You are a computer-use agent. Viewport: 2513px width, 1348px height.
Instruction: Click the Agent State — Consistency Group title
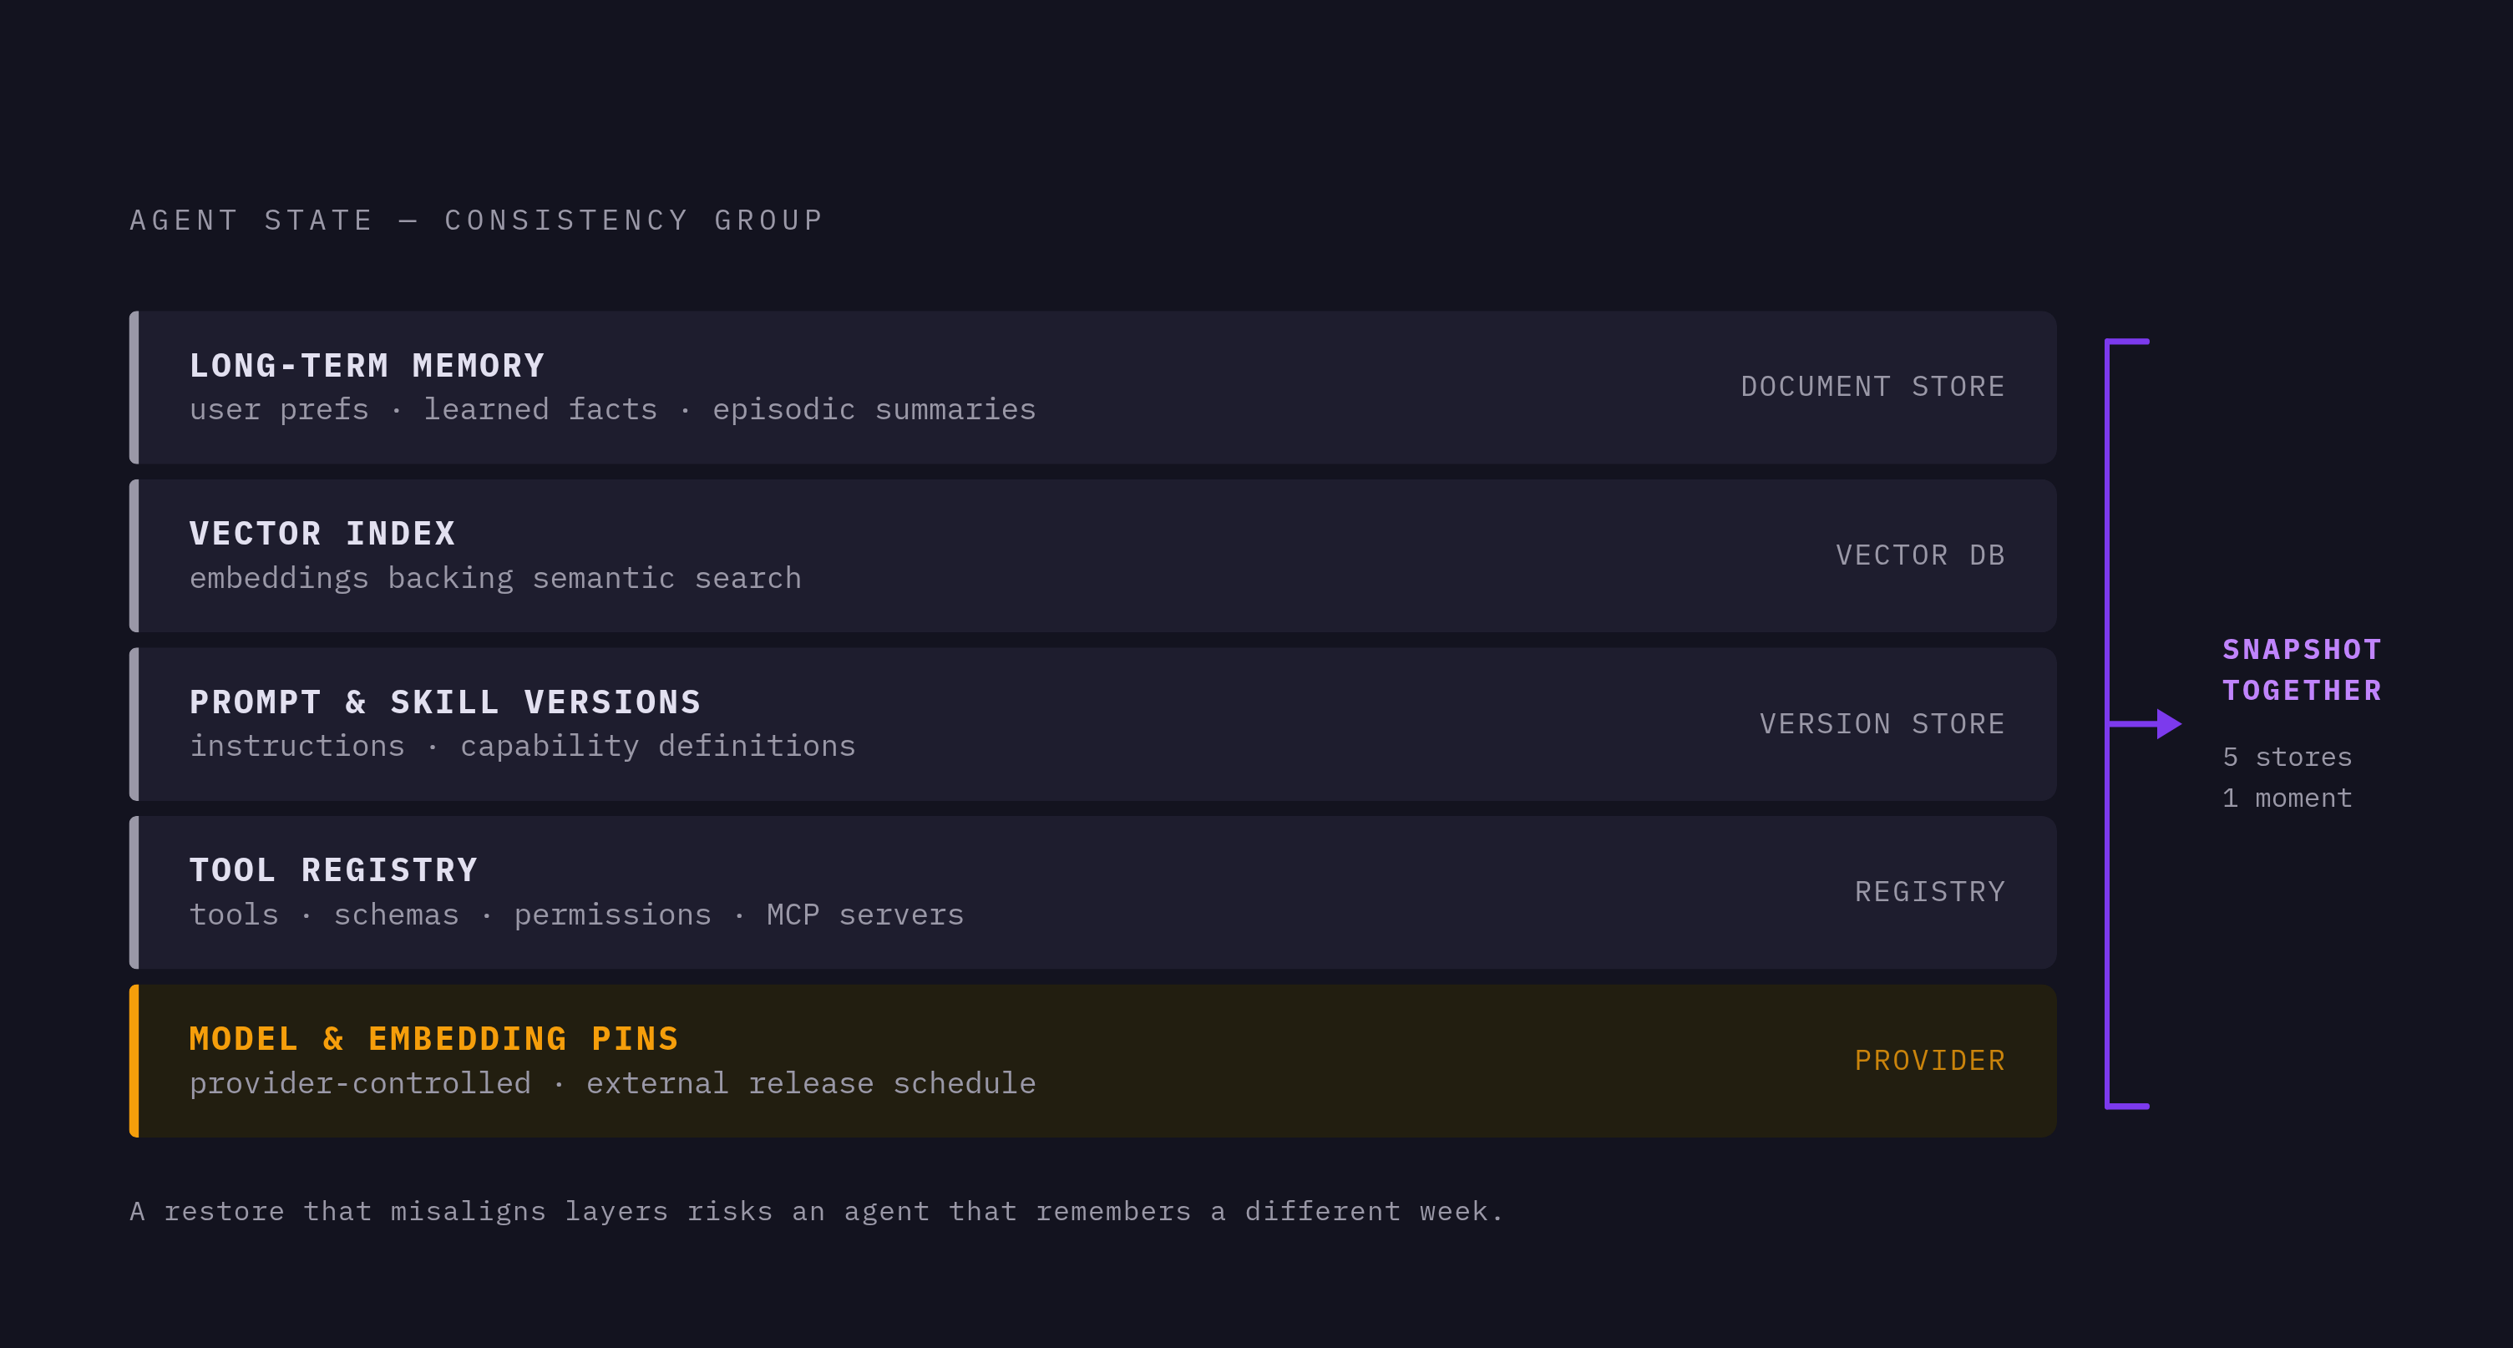click(x=477, y=220)
